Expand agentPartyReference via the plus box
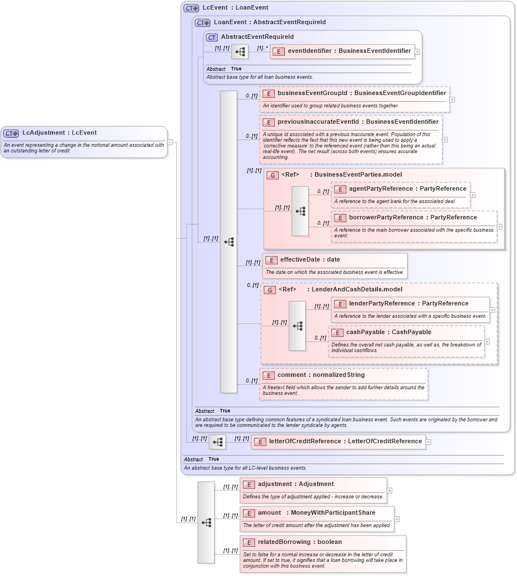The image size is (517, 576). coord(473,195)
